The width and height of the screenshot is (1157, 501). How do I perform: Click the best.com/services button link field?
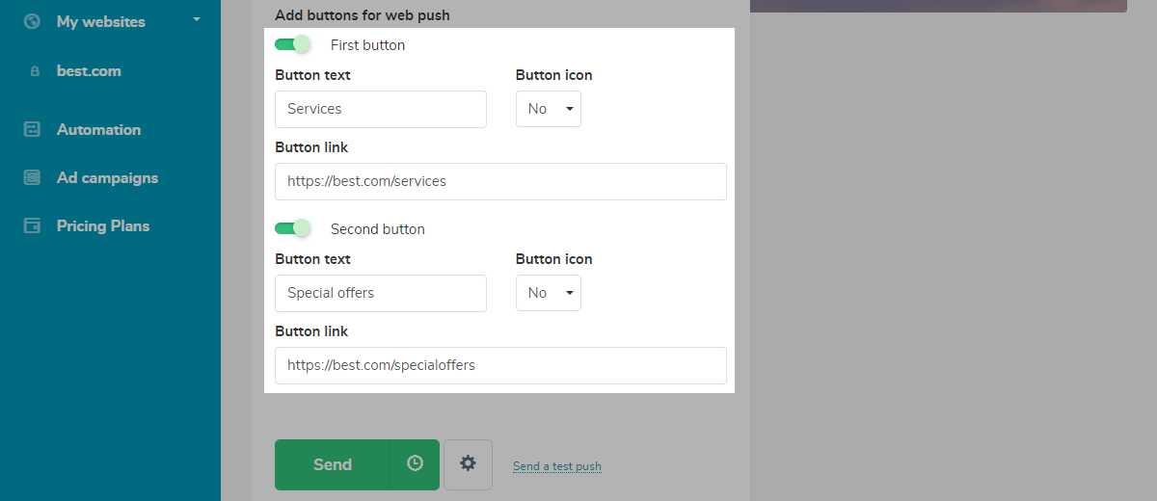pos(499,181)
